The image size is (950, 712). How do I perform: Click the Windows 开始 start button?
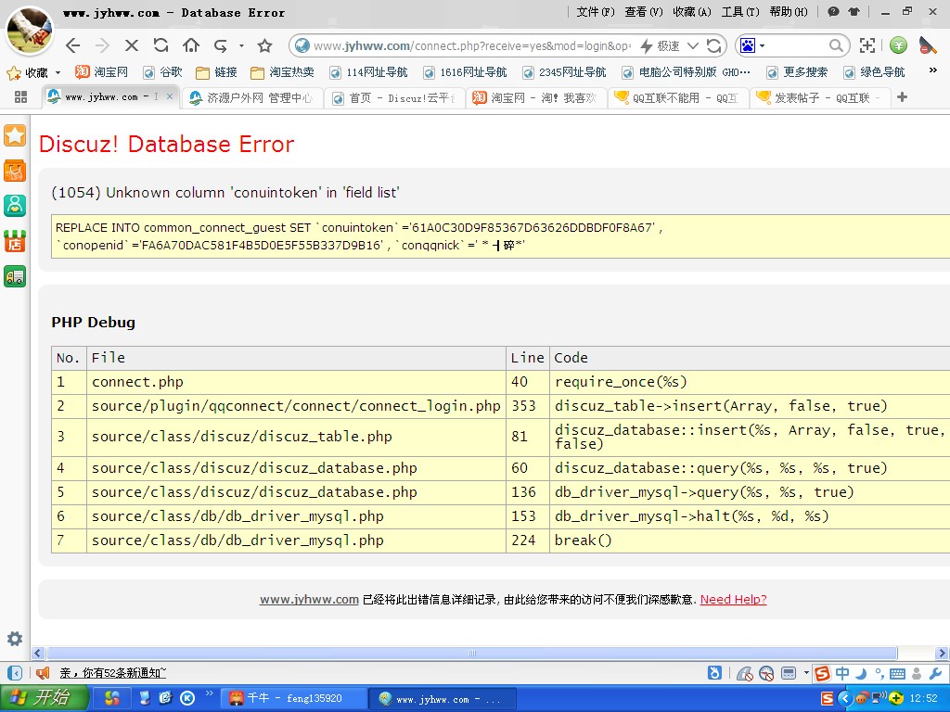tap(39, 698)
